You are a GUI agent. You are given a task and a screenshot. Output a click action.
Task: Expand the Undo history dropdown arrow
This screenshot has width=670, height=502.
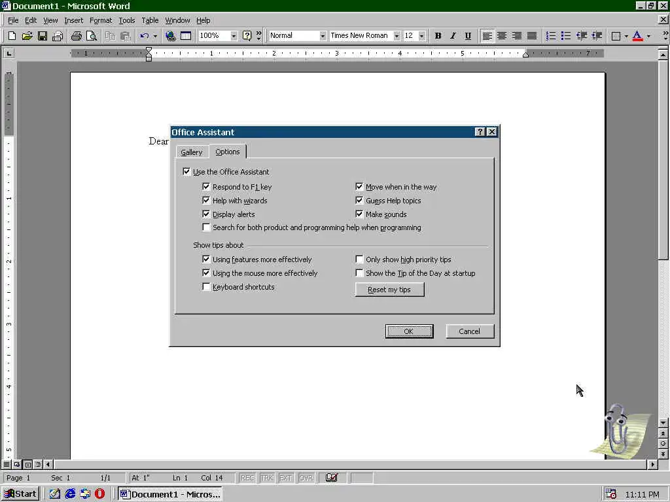(x=155, y=36)
